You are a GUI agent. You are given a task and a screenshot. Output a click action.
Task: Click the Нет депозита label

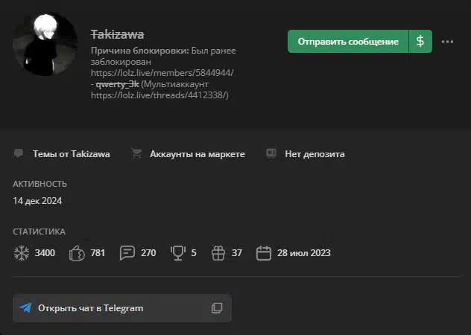(x=314, y=154)
